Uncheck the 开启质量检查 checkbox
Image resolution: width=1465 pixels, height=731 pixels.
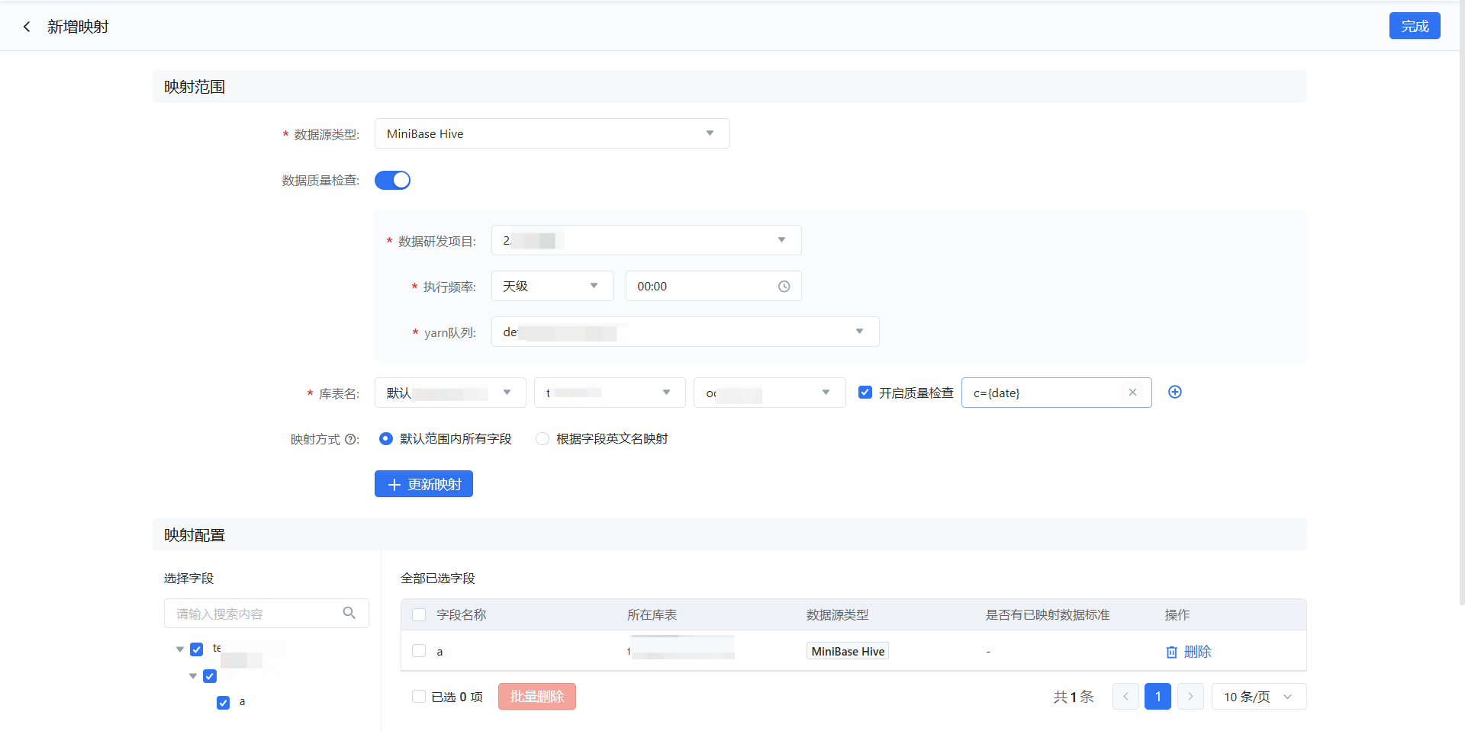[865, 393]
